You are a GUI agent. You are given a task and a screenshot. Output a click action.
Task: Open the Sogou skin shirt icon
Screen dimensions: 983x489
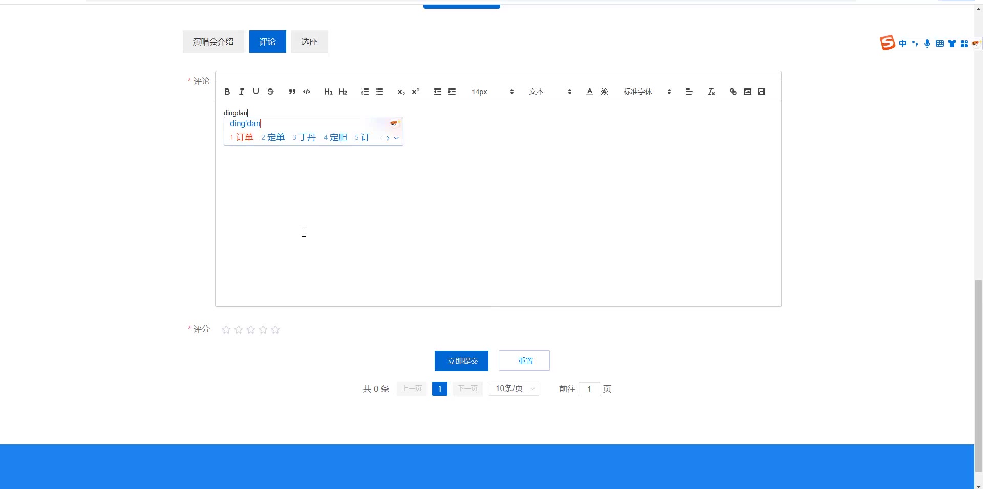952,43
